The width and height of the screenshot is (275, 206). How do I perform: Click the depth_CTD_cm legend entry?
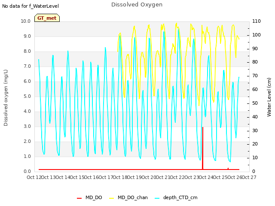tap(176, 197)
